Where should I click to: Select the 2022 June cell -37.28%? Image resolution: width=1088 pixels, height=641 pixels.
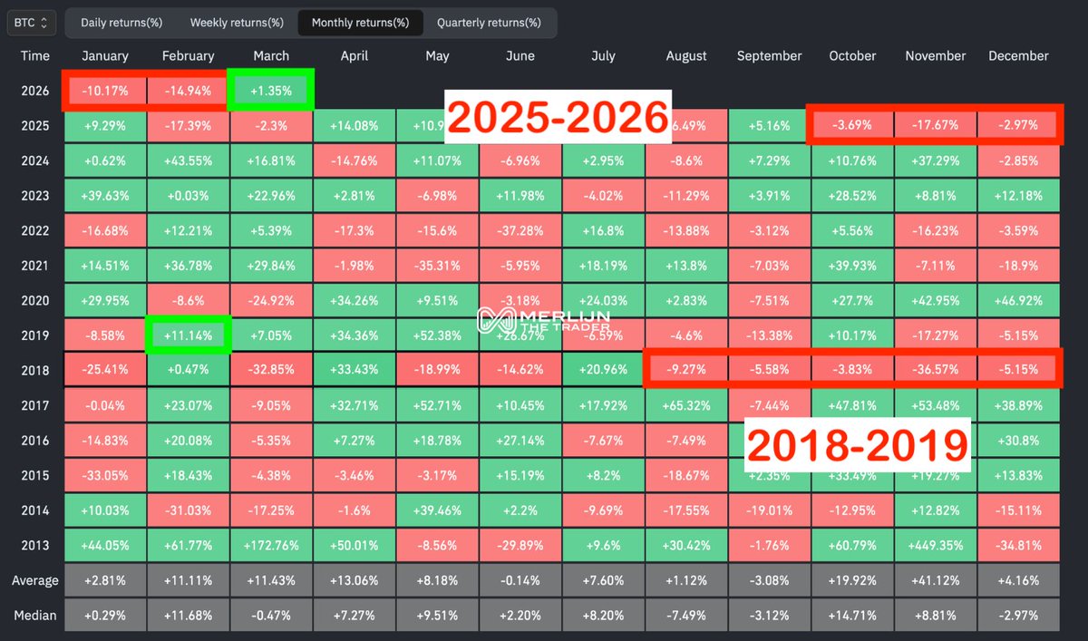520,231
